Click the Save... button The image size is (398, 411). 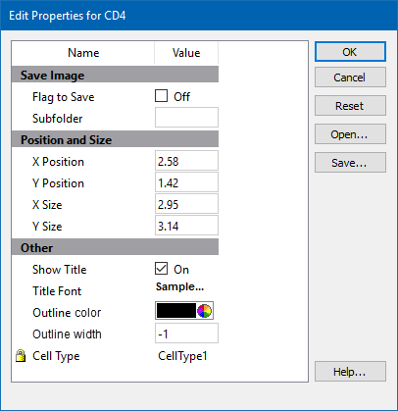[350, 163]
